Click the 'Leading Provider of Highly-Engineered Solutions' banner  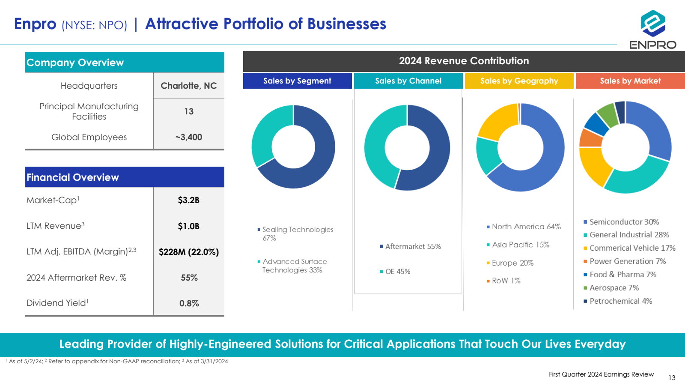pyautogui.click(x=342, y=344)
